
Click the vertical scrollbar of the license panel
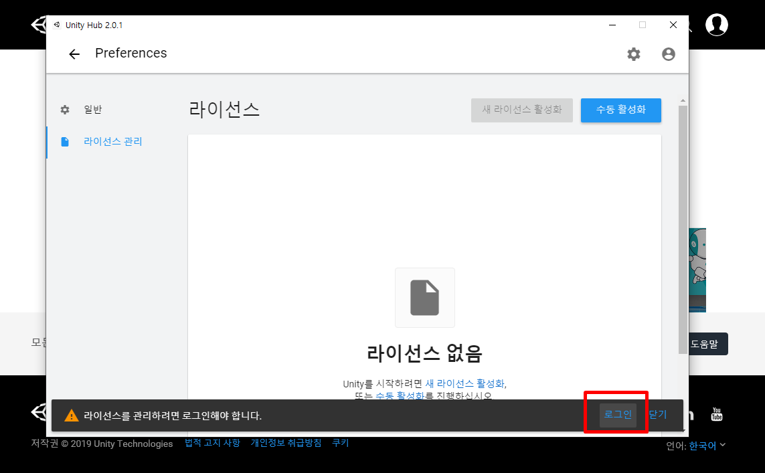[683, 229]
